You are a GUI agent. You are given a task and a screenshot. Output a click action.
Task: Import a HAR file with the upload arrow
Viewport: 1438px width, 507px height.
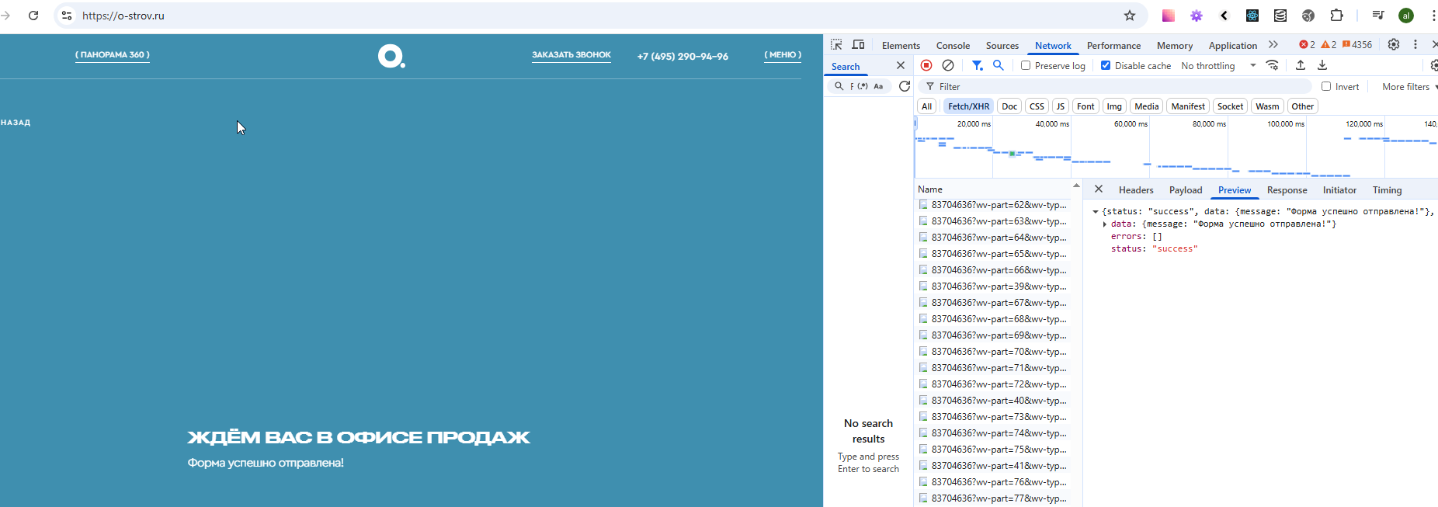pos(1301,65)
